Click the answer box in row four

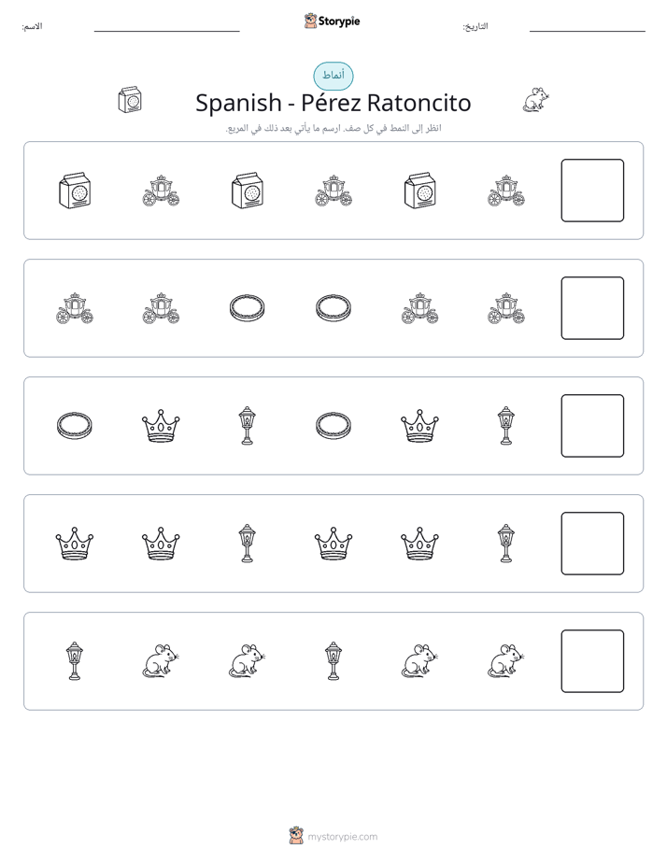(x=592, y=544)
